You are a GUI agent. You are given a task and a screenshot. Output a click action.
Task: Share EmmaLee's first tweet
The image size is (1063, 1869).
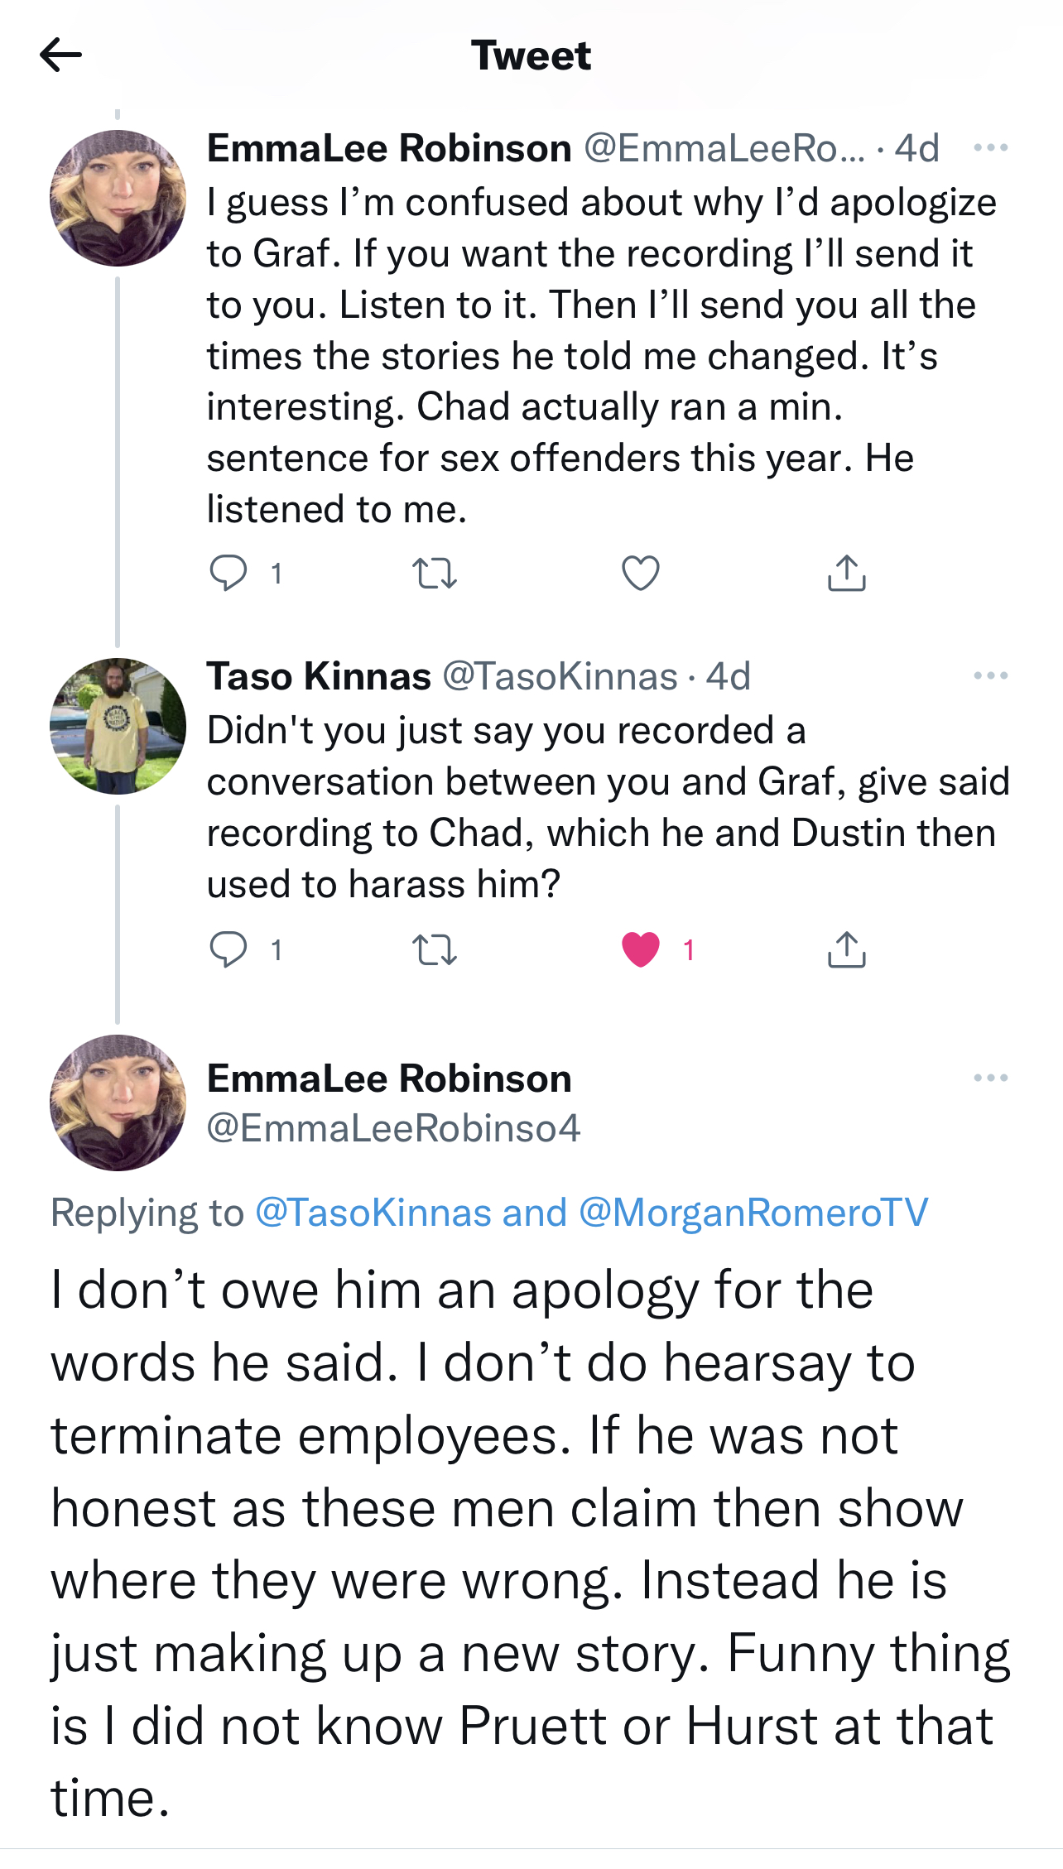point(848,571)
